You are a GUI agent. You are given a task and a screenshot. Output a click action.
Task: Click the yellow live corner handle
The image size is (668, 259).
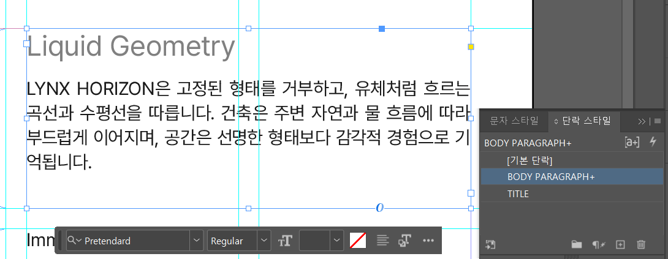point(471,47)
